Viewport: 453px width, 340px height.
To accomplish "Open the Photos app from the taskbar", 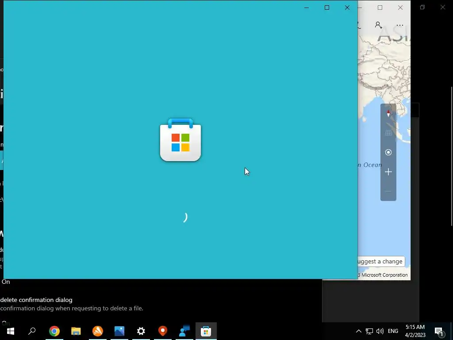I will (119, 331).
